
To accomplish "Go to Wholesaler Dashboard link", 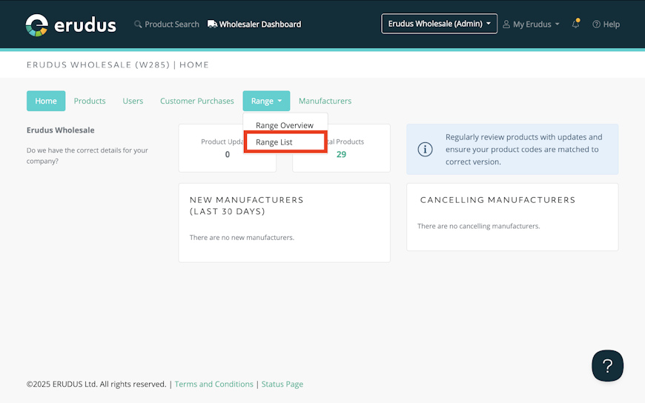I will tap(254, 24).
